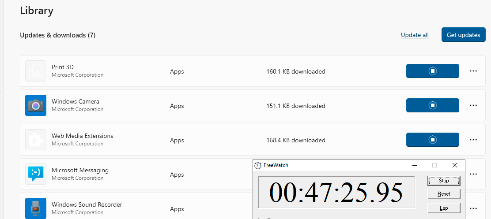Stop the Web Media Extensions download
491x219 pixels.
point(432,140)
